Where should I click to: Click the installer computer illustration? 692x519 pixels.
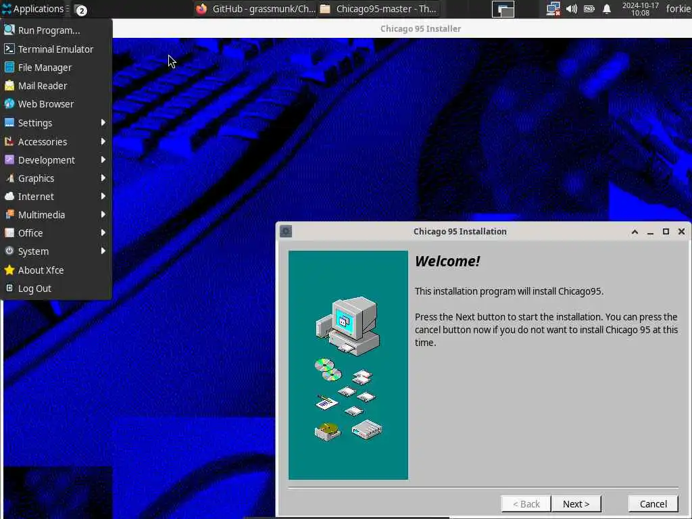pyautogui.click(x=348, y=365)
